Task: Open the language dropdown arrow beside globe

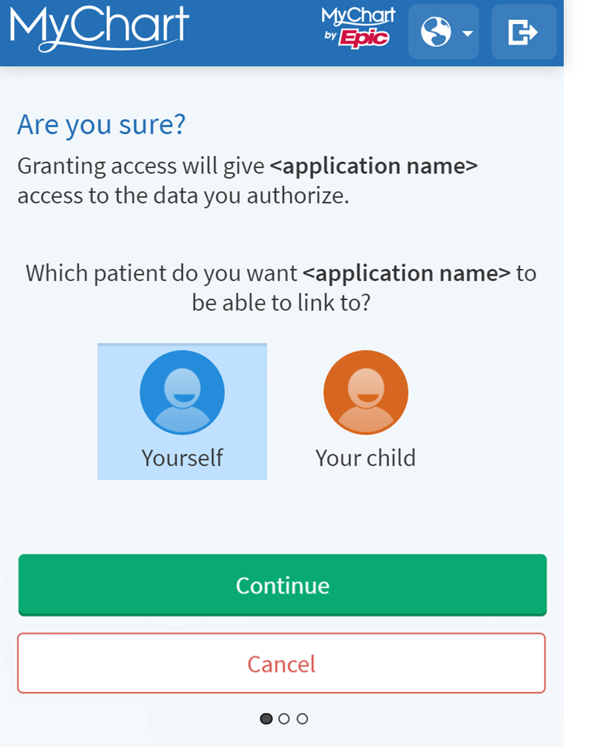Action: 468,33
